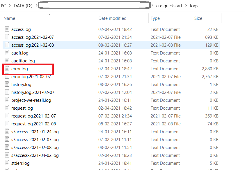The image size is (245, 170).
Task: Click the file icon beside stderr.log
Action: click(x=7, y=163)
